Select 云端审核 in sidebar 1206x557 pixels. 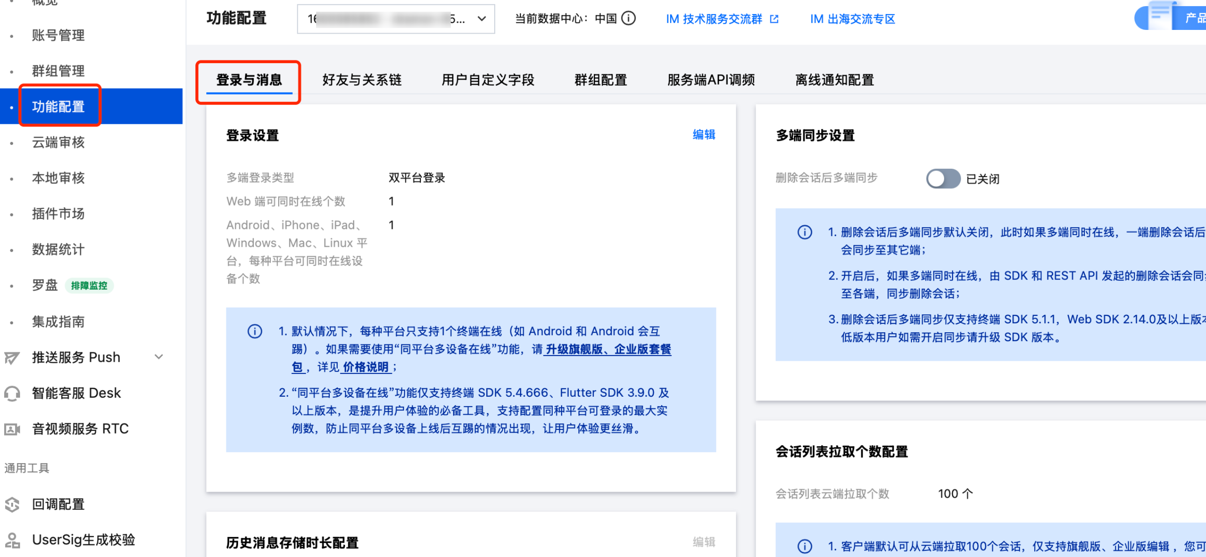point(58,142)
